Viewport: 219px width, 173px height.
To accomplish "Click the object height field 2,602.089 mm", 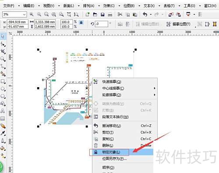I will click(x=45, y=27).
